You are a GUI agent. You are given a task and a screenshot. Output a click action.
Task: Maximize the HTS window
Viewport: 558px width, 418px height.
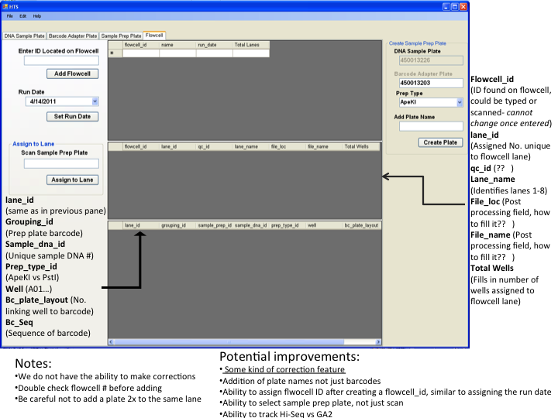[x=455, y=6]
